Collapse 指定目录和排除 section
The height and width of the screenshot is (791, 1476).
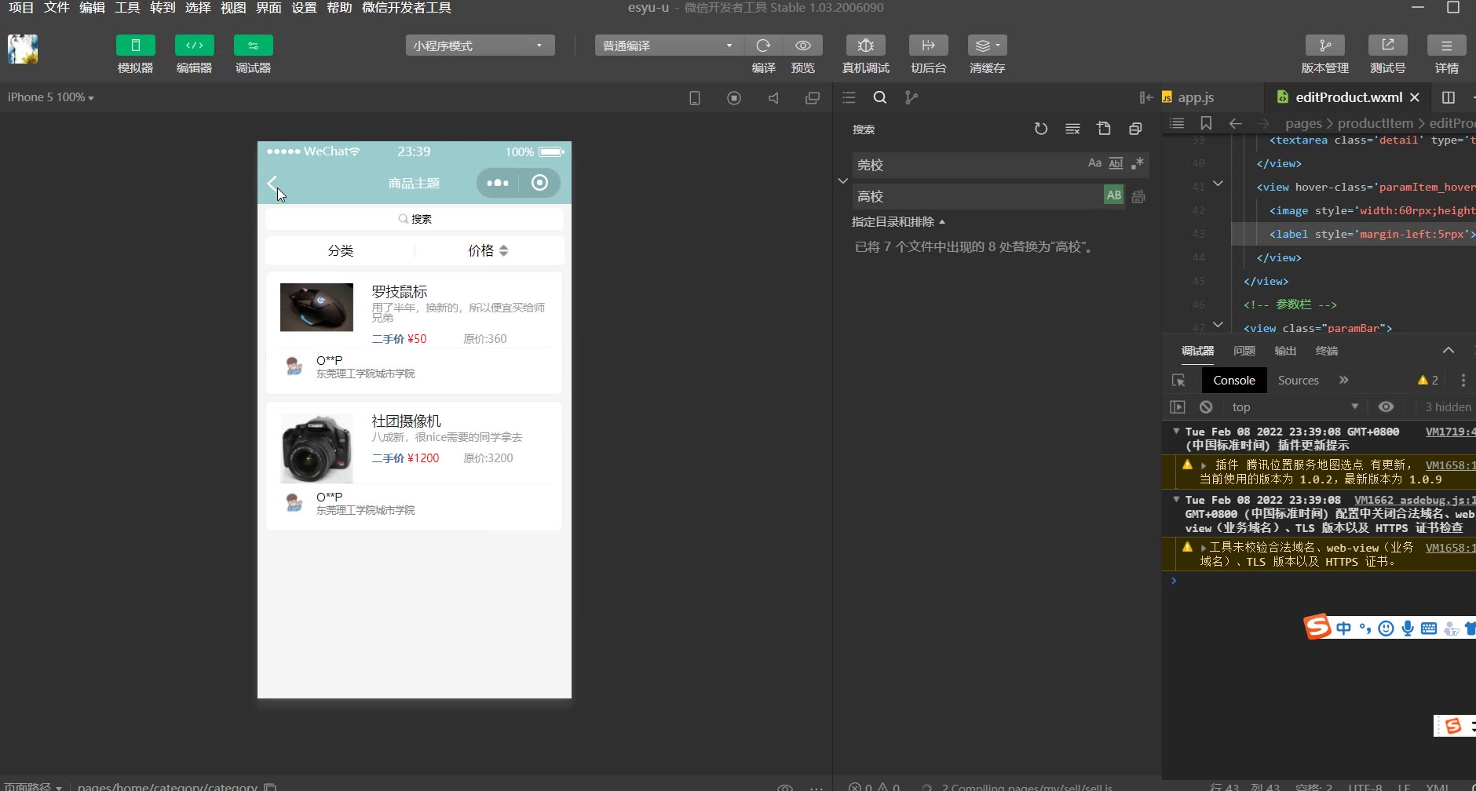point(898,222)
